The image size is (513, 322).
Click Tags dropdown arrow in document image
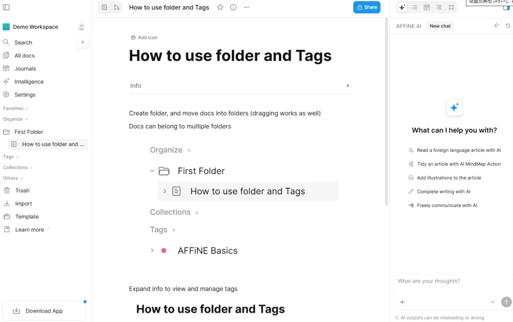(x=174, y=230)
